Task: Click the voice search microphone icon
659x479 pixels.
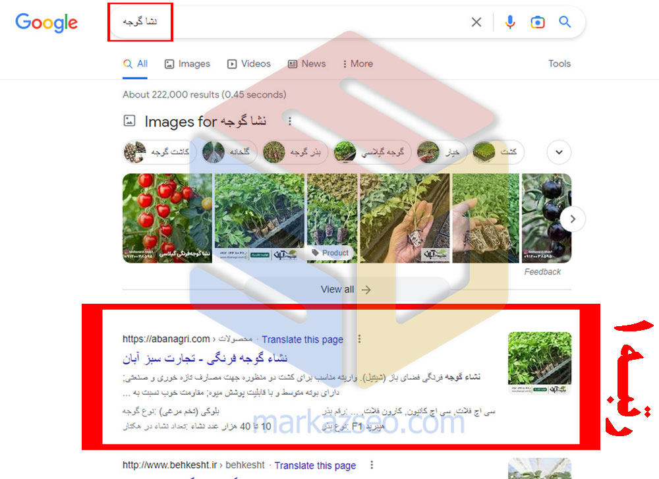Action: pos(510,22)
